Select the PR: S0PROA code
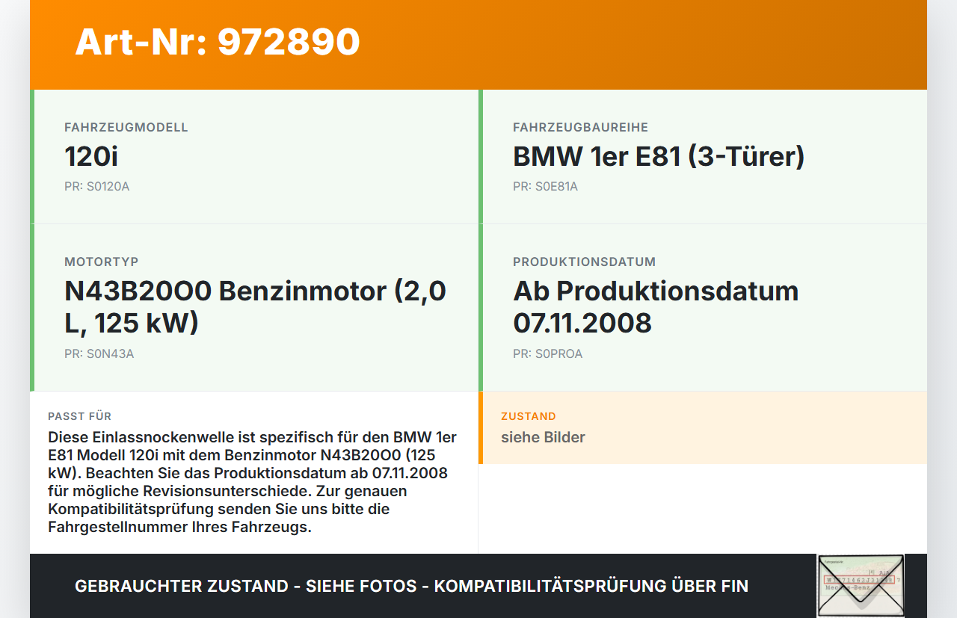Screen dimensions: 957x618 [547, 353]
